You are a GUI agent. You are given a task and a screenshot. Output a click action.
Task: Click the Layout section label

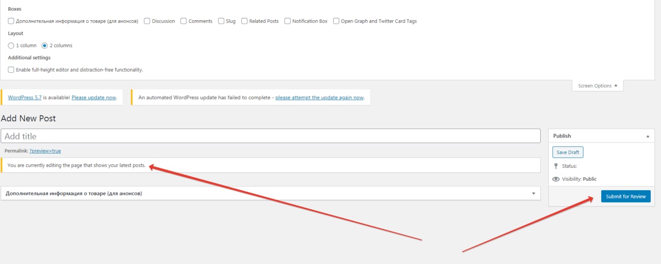pyautogui.click(x=15, y=33)
